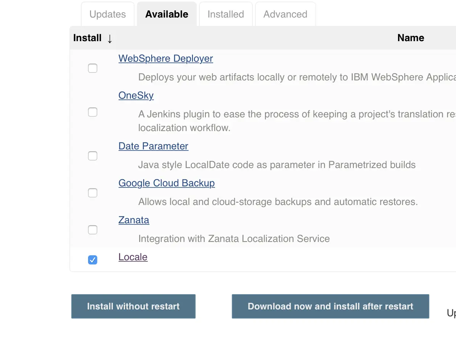The width and height of the screenshot is (456, 362).
Task: Open the Installed tab
Action: 226,14
